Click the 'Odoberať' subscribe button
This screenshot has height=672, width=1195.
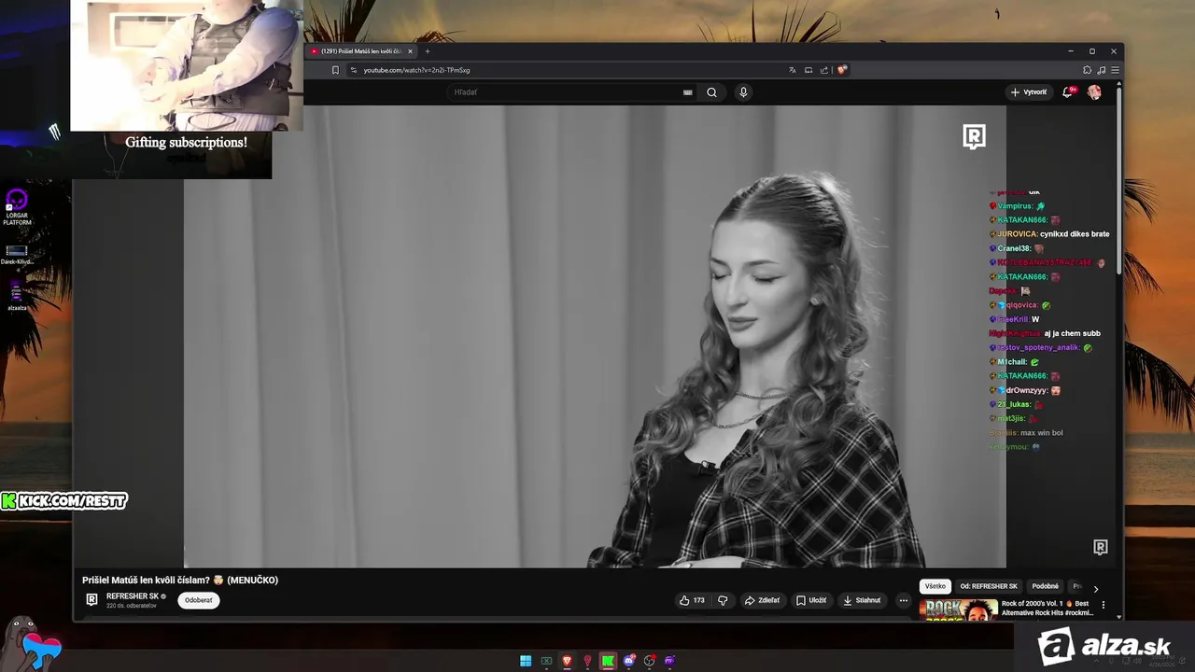click(x=198, y=600)
